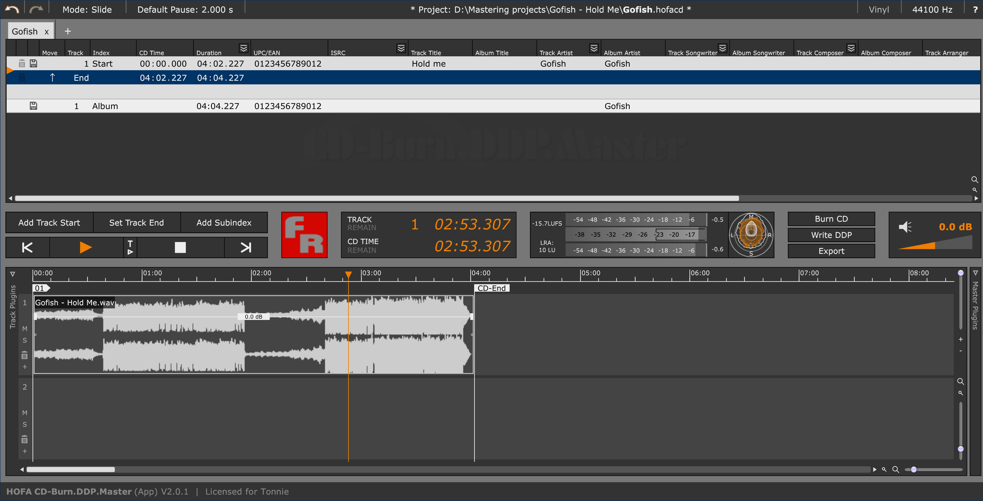
Task: Expand the Duration column options
Action: coord(244,48)
